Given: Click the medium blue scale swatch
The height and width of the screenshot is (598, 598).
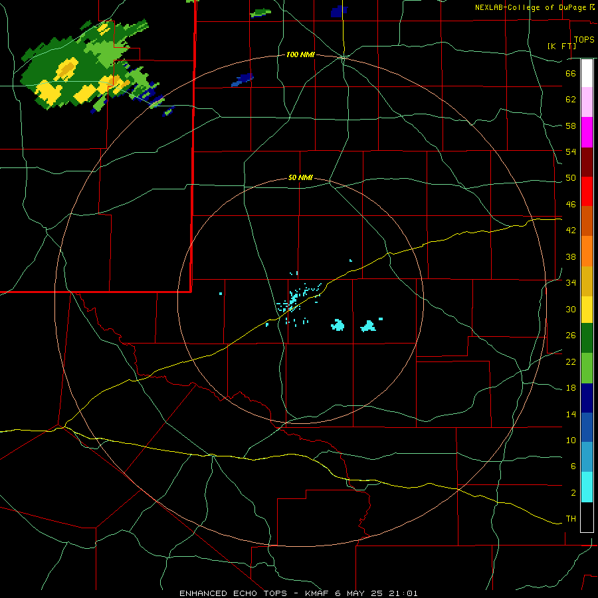Looking at the screenshot, I should click(x=587, y=427).
